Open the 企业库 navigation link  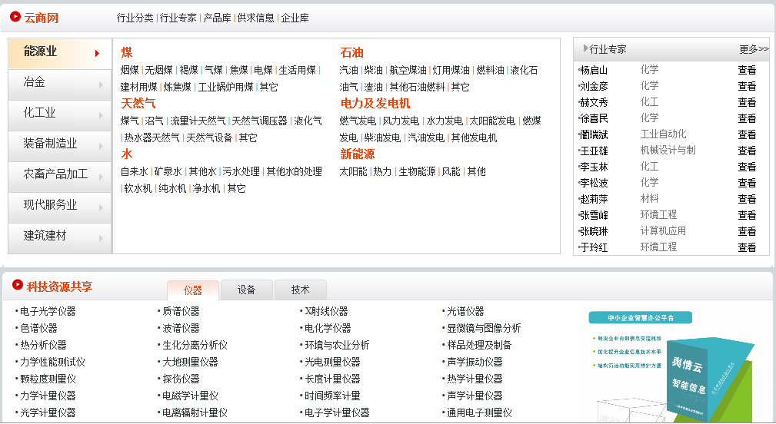pyautogui.click(x=295, y=18)
